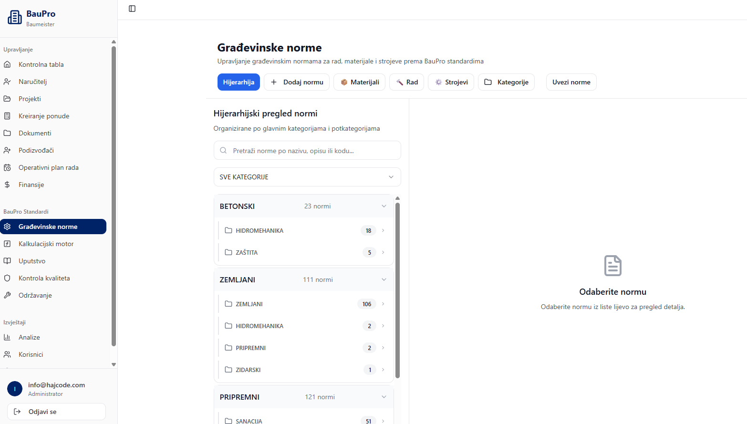The width and height of the screenshot is (747, 424).
Task: Open the Rad tab
Action: (406, 82)
